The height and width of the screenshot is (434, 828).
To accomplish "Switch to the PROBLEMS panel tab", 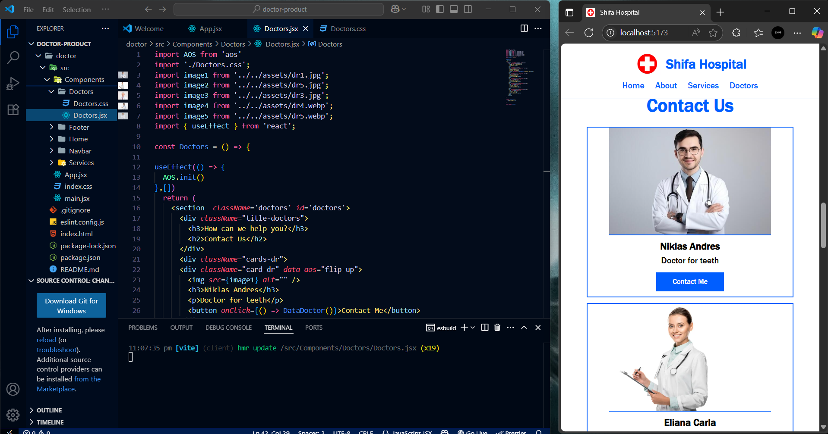I will [x=142, y=328].
